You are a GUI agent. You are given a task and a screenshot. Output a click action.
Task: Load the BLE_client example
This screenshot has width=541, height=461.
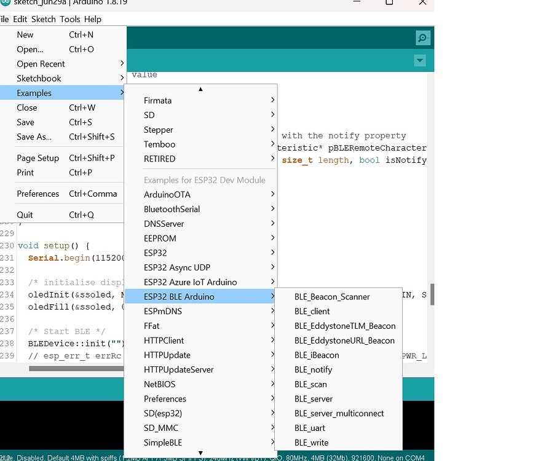point(339,311)
